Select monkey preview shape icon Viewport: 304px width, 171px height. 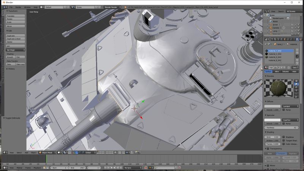point(296,90)
